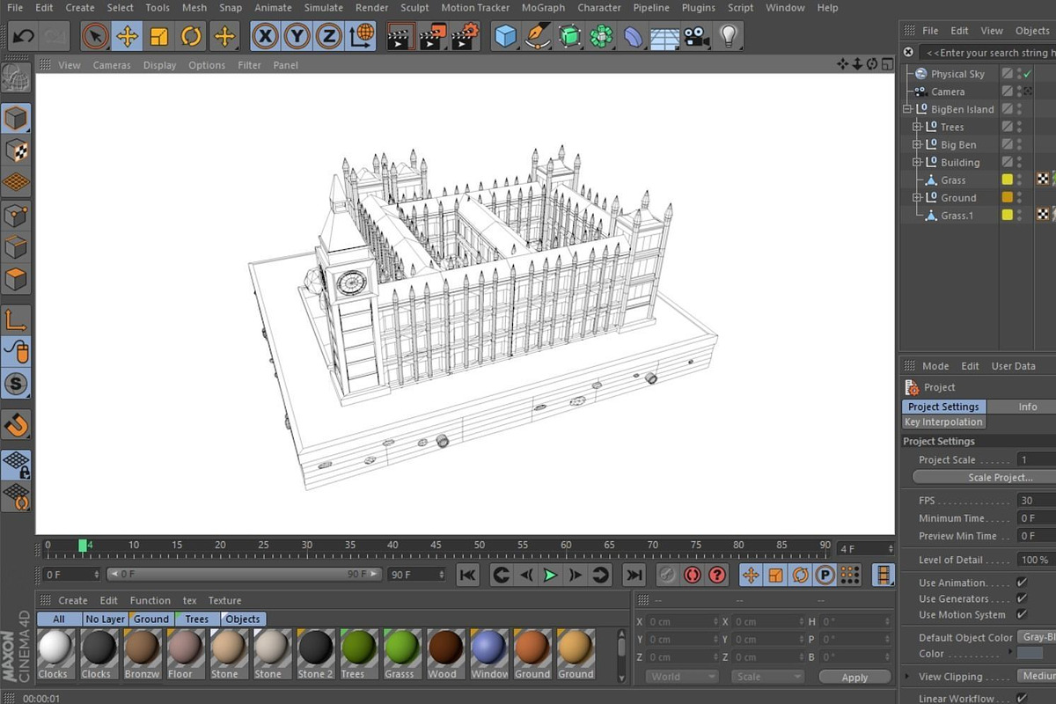This screenshot has height=704, width=1056.
Task: Open Edit Render Settings gear clapperboard
Action: point(464,36)
